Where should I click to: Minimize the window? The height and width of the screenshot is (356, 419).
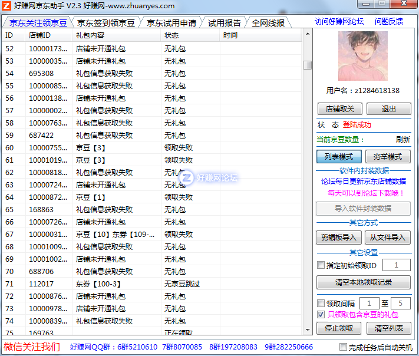point(365,4)
